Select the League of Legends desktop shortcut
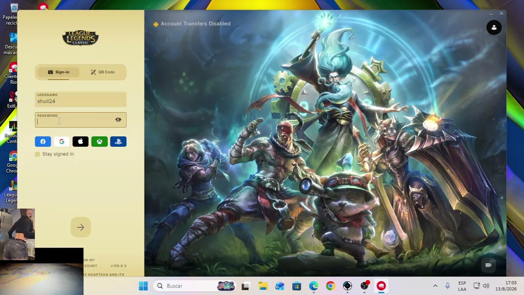This screenshot has height=295, width=524. 11,192
